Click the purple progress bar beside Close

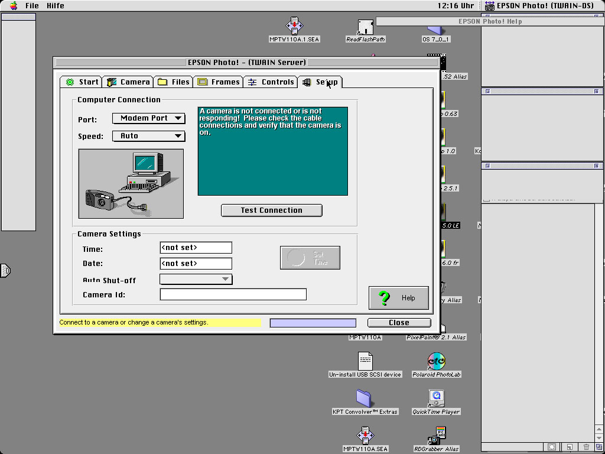coord(313,323)
